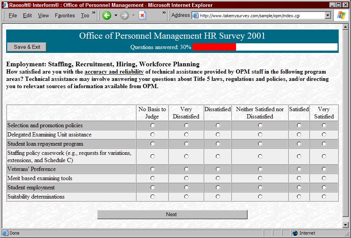
Task: Click the 'Done' status bar text
Action: tap(15, 233)
